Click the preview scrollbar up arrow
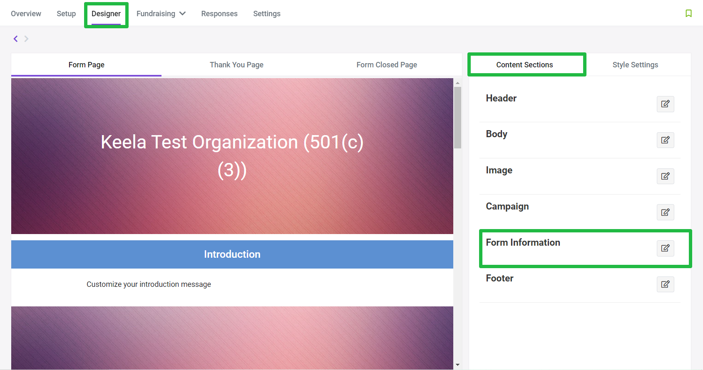The width and height of the screenshot is (703, 370). [x=457, y=83]
